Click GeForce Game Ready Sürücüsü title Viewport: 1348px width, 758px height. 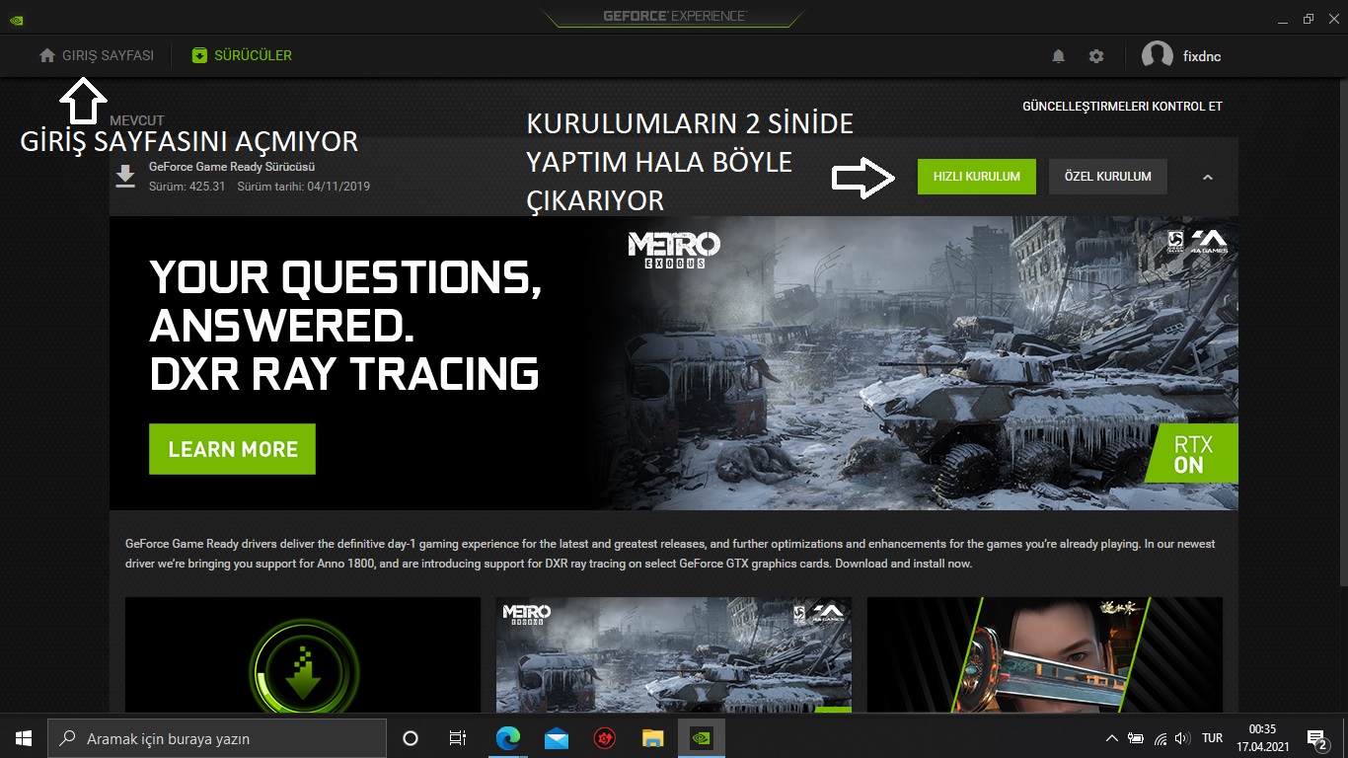(232, 168)
